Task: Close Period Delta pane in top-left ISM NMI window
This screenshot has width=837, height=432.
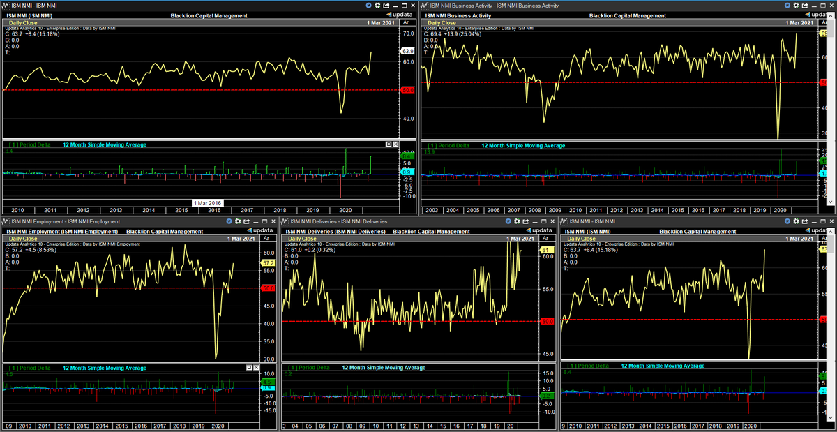Action: coord(397,144)
